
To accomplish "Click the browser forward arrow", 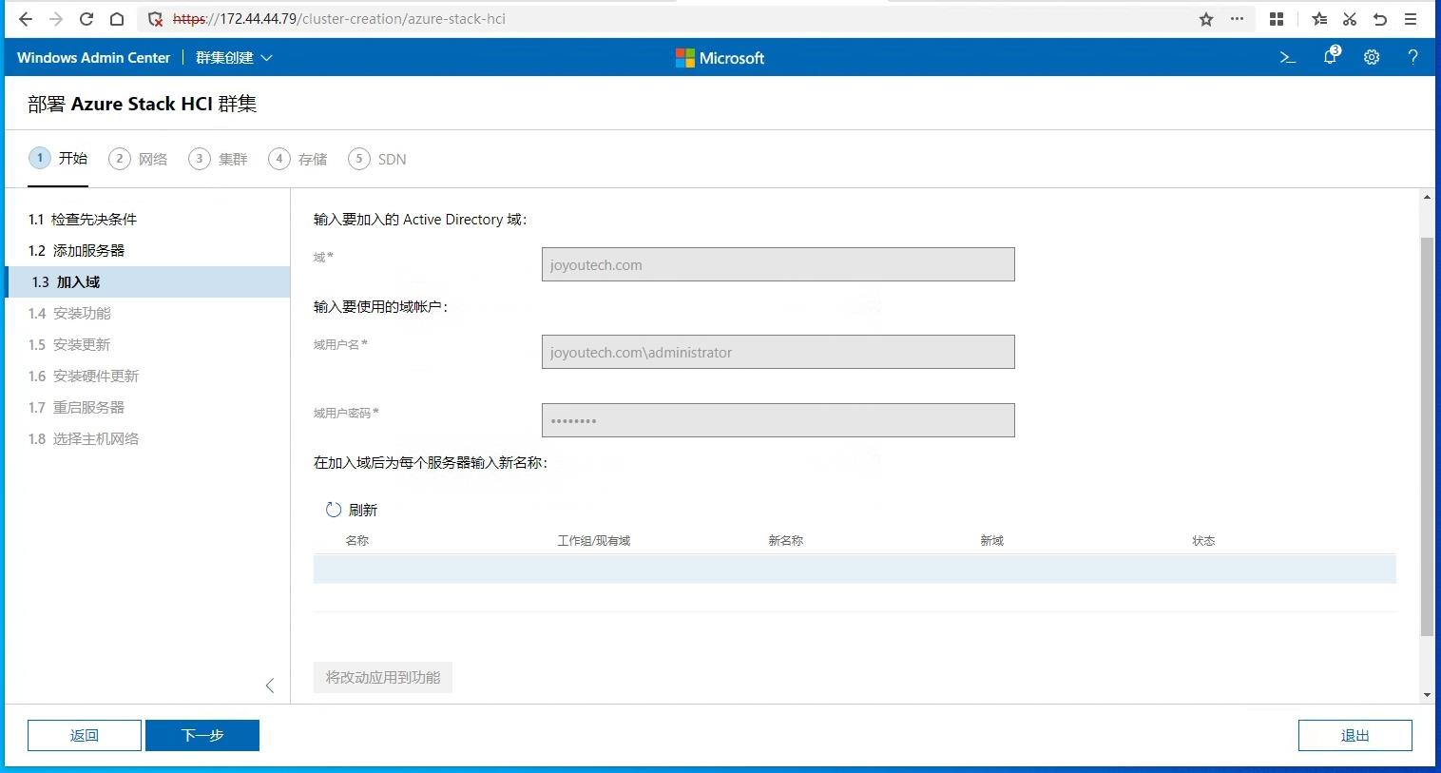I will [x=56, y=19].
